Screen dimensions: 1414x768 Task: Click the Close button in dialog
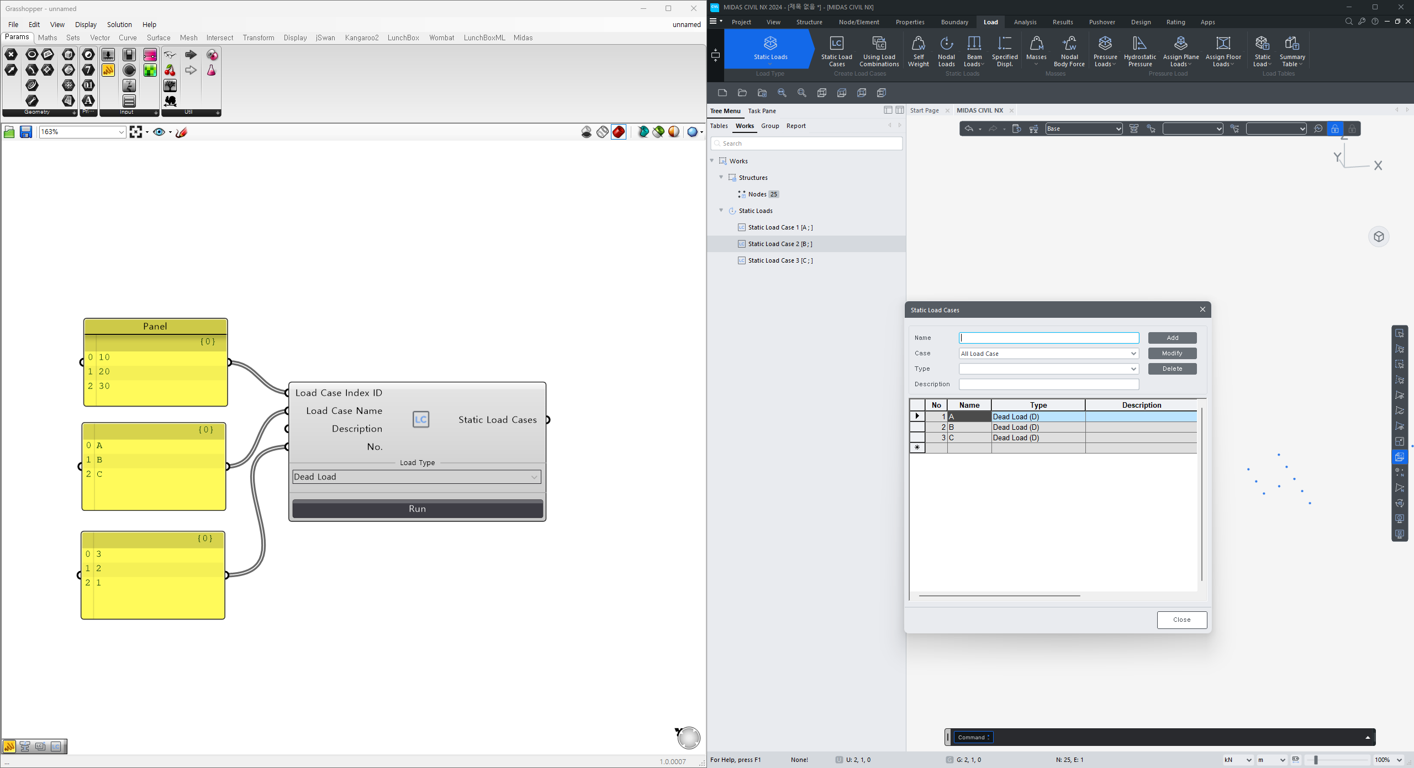coord(1181,620)
